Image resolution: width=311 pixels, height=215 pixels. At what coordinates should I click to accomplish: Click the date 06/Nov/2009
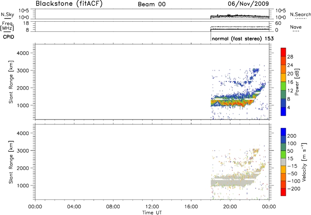click(x=248, y=3)
